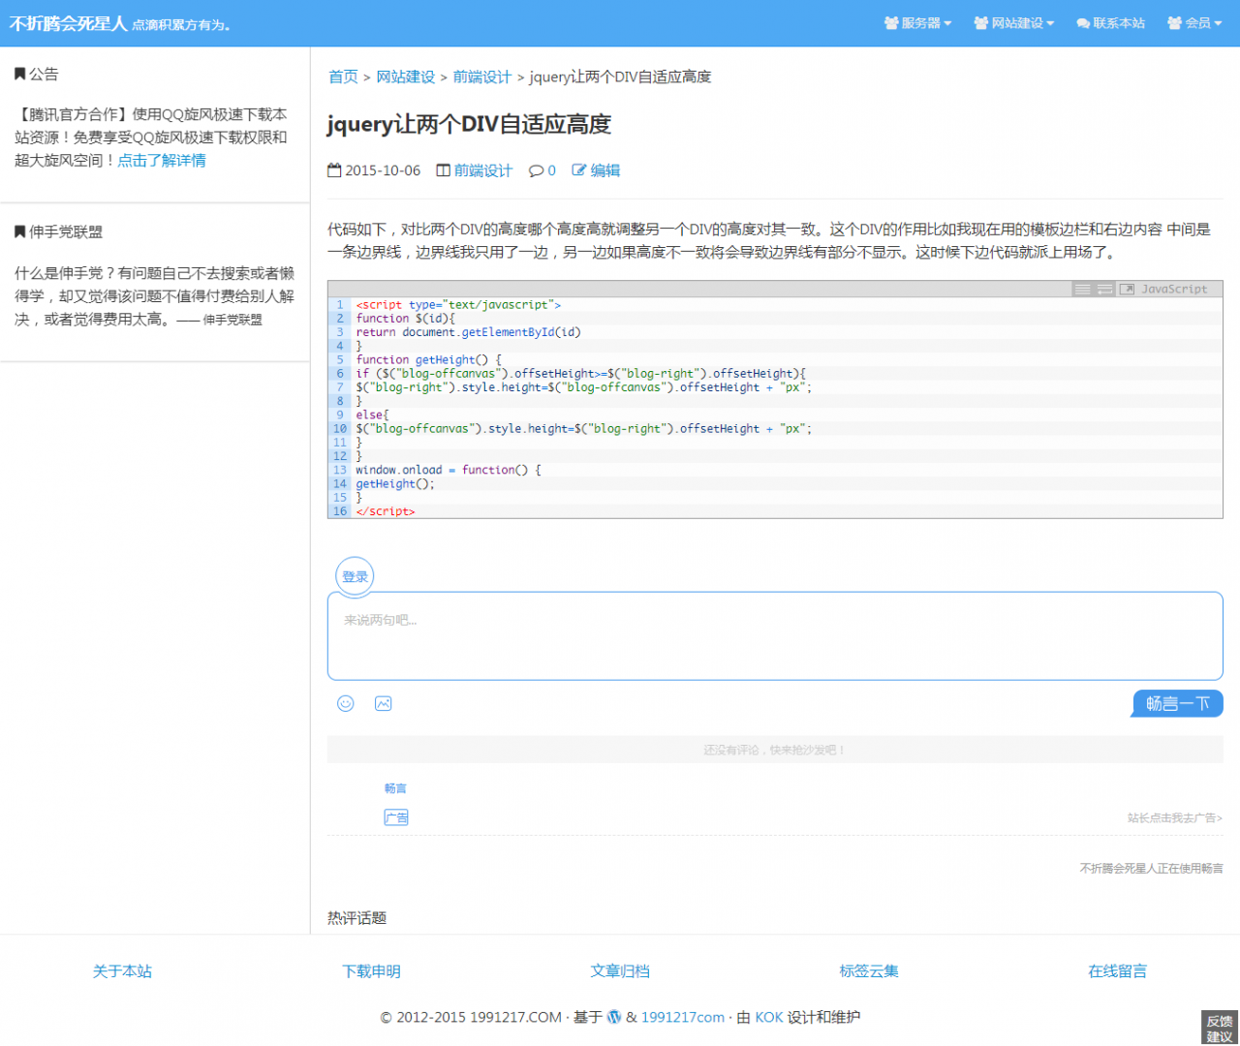Click the 反馈建议 feedback button
This screenshot has width=1240, height=1046.
(x=1220, y=1029)
